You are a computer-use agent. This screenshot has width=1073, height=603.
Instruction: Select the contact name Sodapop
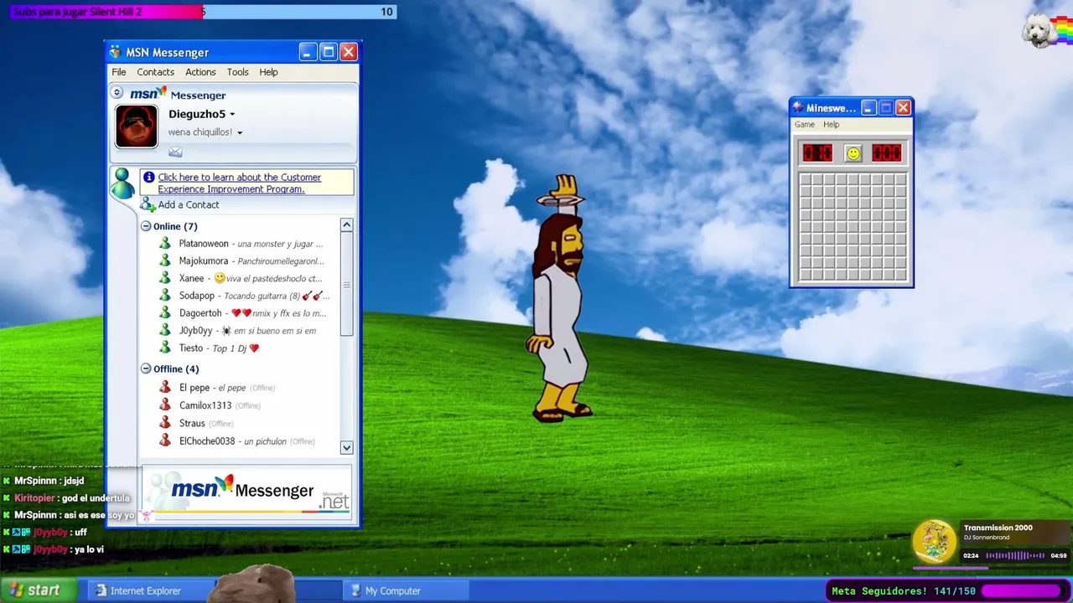click(x=197, y=296)
